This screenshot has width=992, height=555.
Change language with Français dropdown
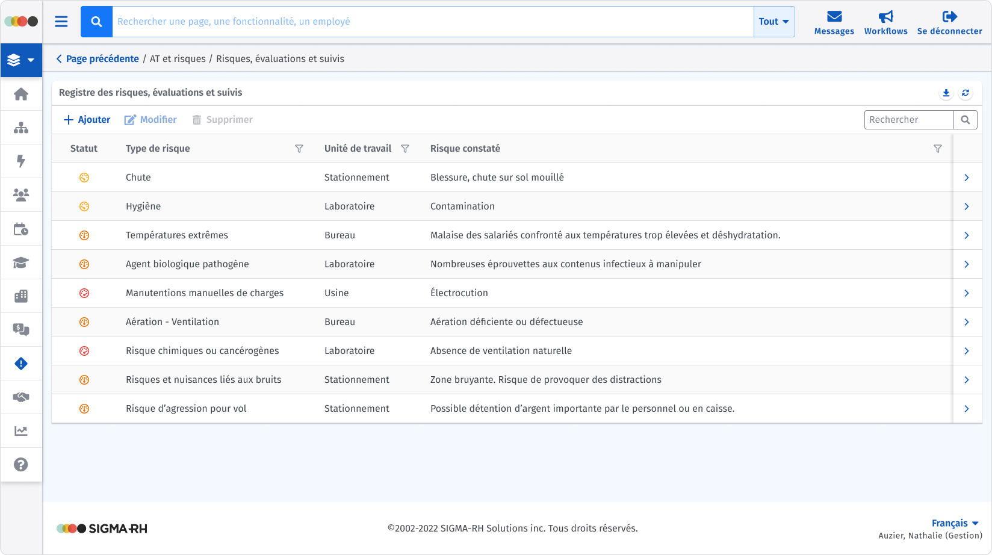click(x=955, y=523)
